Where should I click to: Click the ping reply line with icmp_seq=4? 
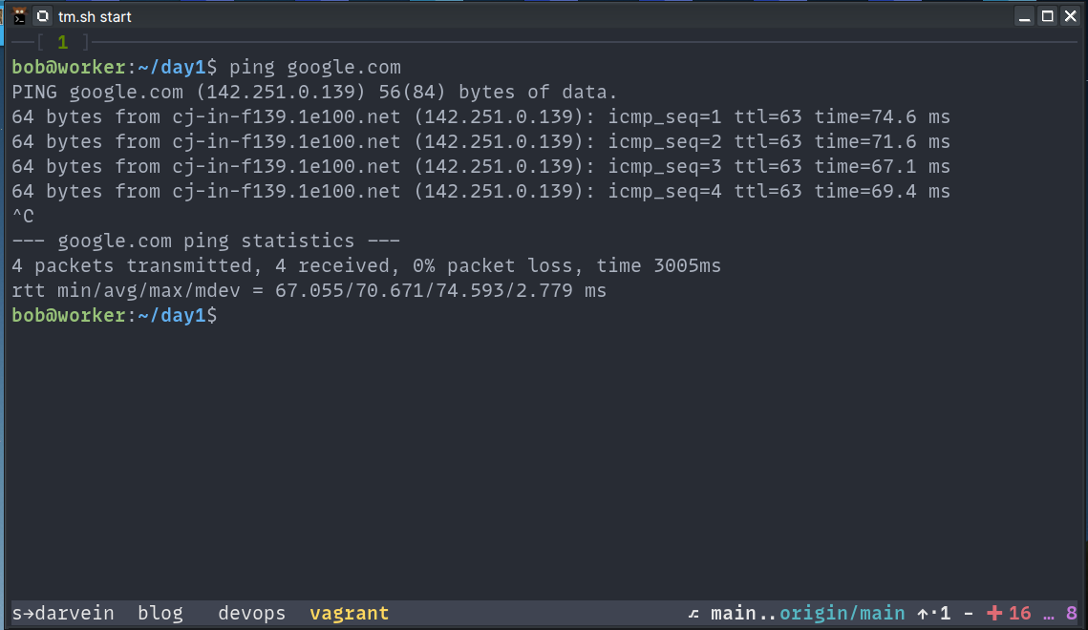click(480, 192)
